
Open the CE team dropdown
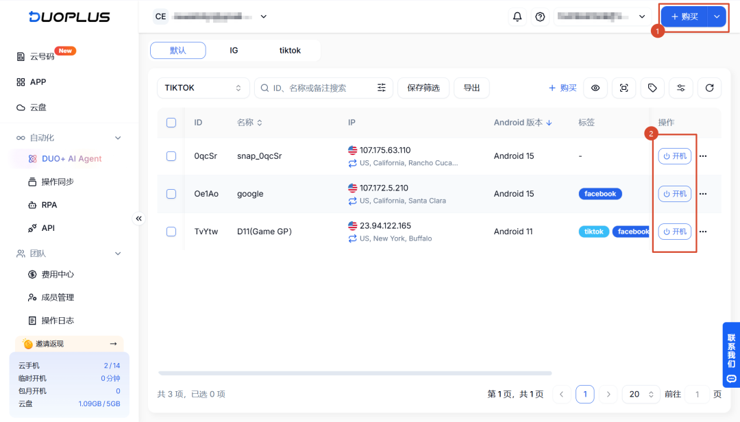(x=210, y=16)
